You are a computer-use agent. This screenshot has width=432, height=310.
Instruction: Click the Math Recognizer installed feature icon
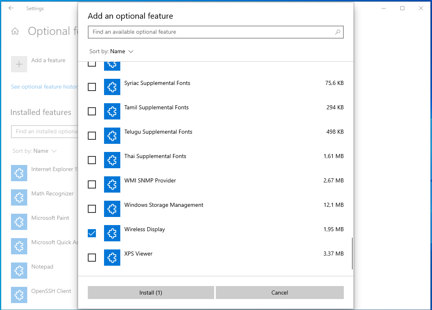(x=19, y=197)
